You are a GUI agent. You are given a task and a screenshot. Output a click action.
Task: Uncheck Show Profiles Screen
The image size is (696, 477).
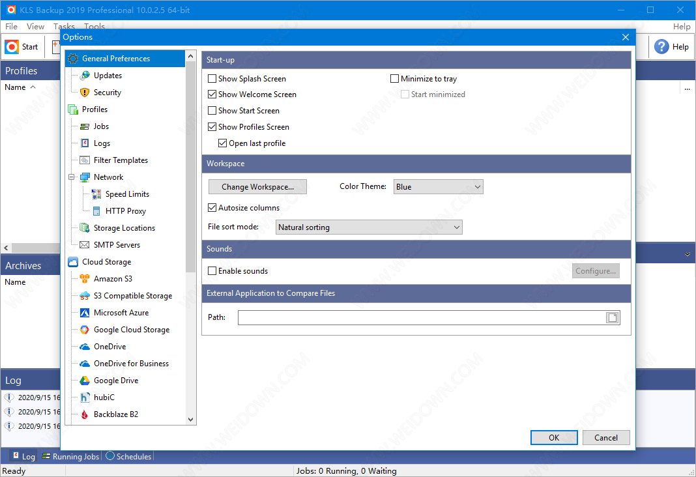[212, 127]
